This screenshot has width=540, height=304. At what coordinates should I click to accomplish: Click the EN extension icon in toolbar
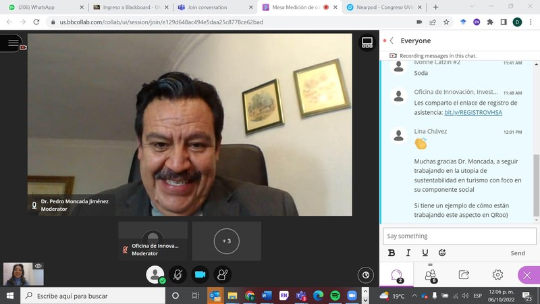pyautogui.click(x=477, y=22)
